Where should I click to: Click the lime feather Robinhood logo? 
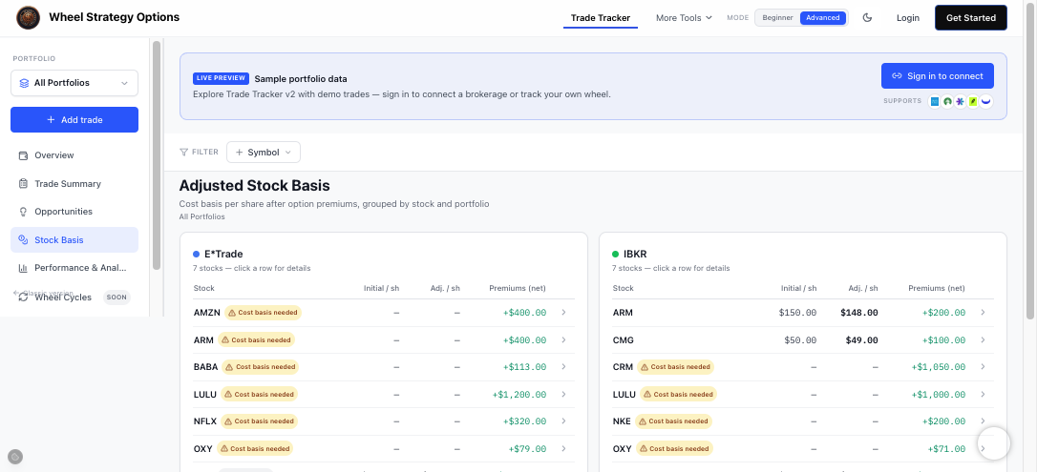973,102
